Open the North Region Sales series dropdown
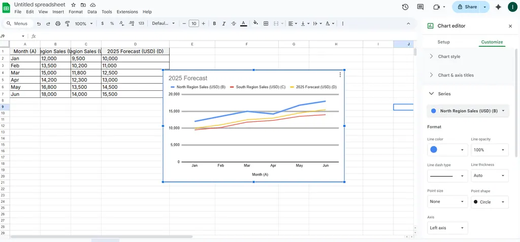Screen dimensions: 520x242 click(x=468, y=111)
